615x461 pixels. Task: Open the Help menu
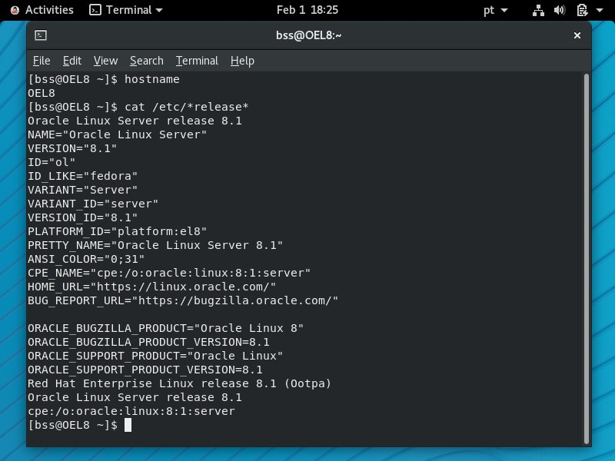pyautogui.click(x=242, y=61)
